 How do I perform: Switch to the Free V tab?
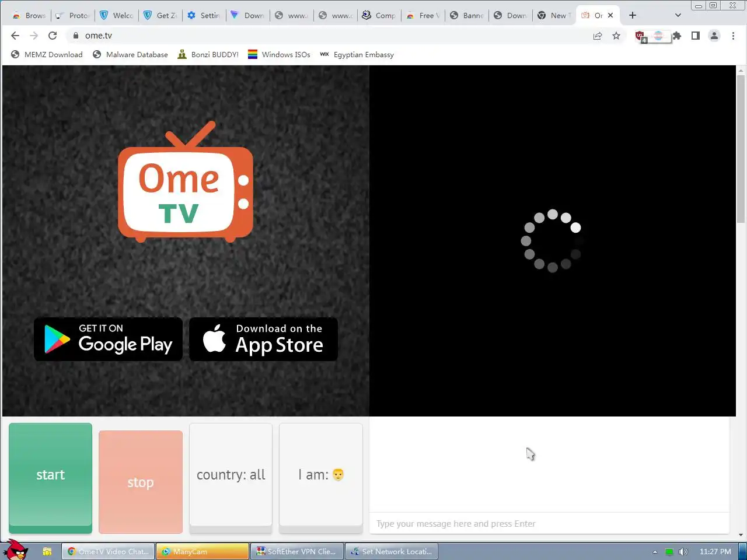click(423, 15)
